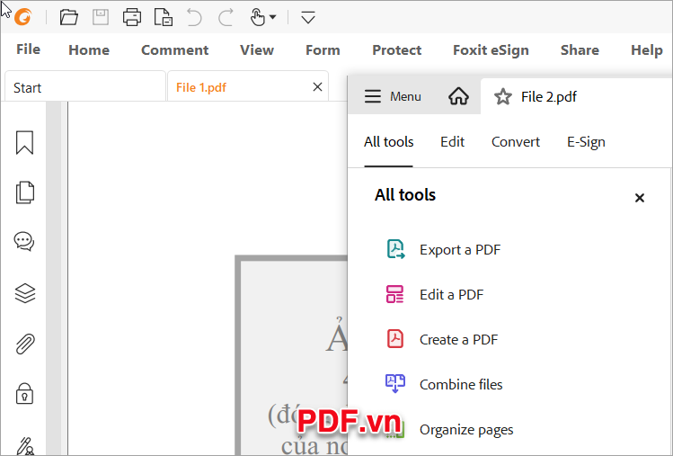The width and height of the screenshot is (673, 456).
Task: Open the Organize pages tool
Action: (466, 430)
